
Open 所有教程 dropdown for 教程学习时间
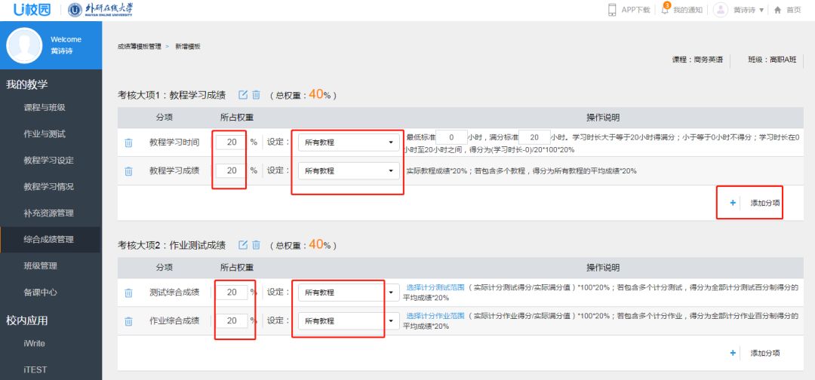pos(349,142)
